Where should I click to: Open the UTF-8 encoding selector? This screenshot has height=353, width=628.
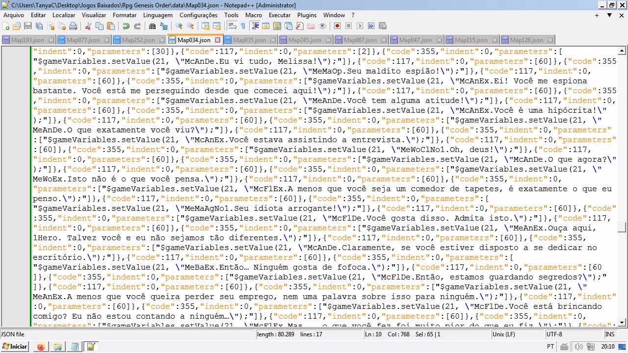(x=554, y=334)
